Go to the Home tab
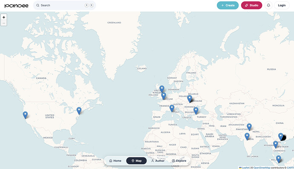Viewport: 294px width, 169px height. coord(115,161)
